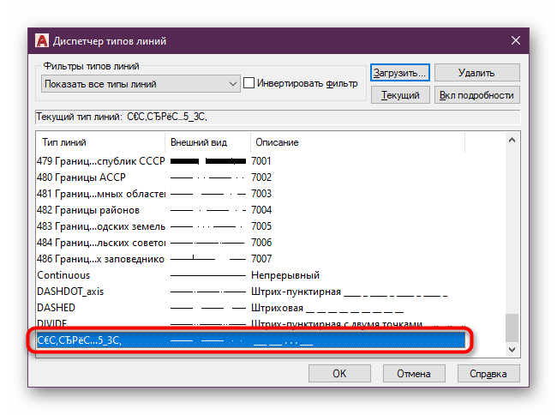Click the Описание column header
This screenshot has height=415, width=557.
(357, 142)
